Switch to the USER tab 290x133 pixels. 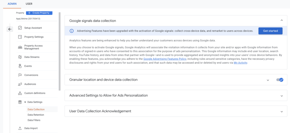pos(29,4)
